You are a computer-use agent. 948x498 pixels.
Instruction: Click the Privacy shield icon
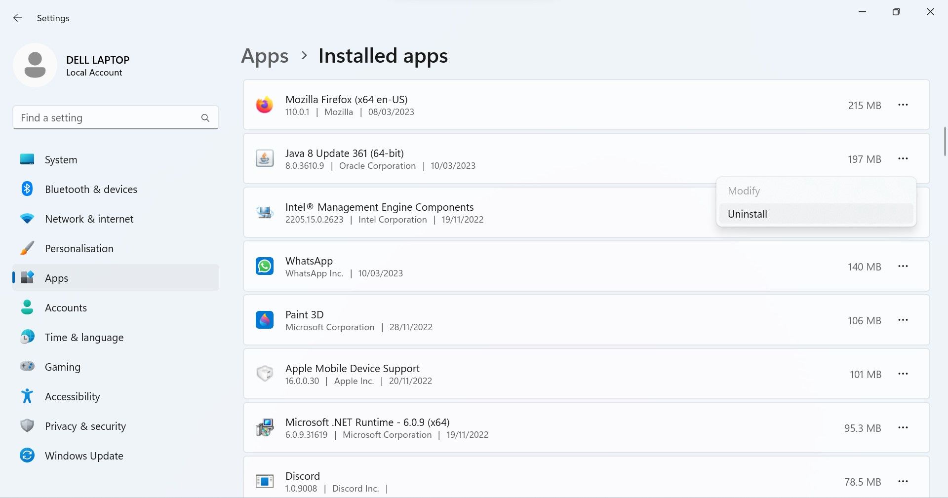click(27, 425)
